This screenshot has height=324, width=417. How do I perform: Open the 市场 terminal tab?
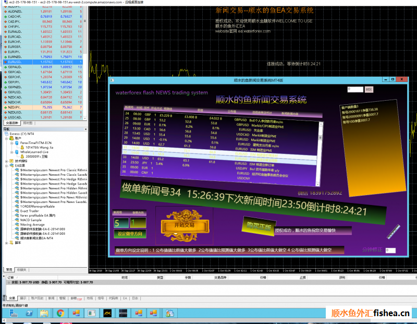tap(90, 298)
